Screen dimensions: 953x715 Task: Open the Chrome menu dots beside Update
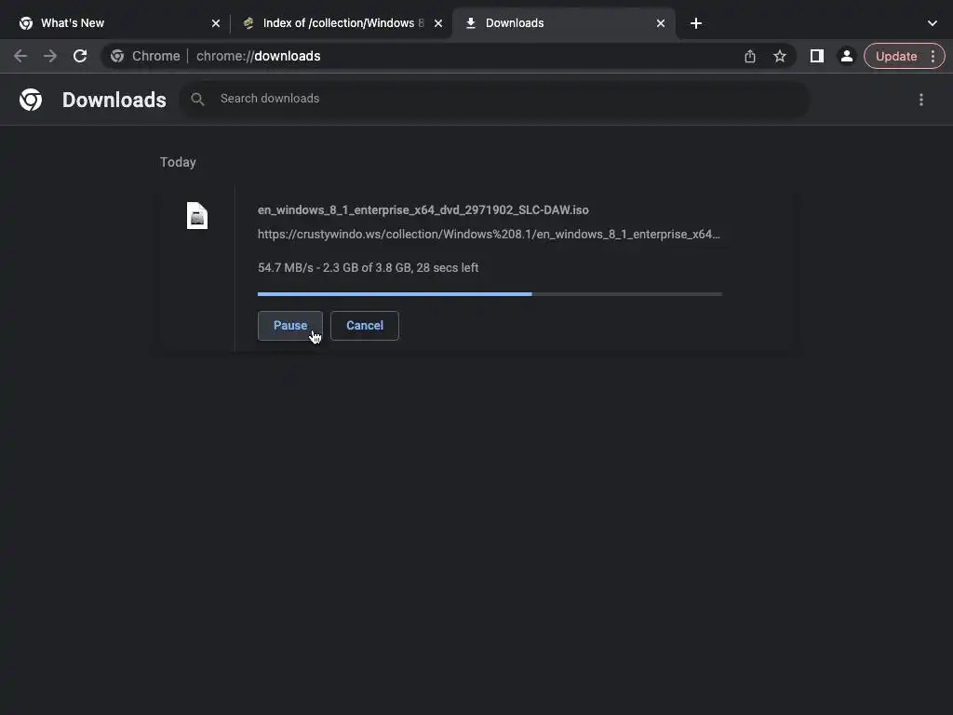tap(933, 56)
